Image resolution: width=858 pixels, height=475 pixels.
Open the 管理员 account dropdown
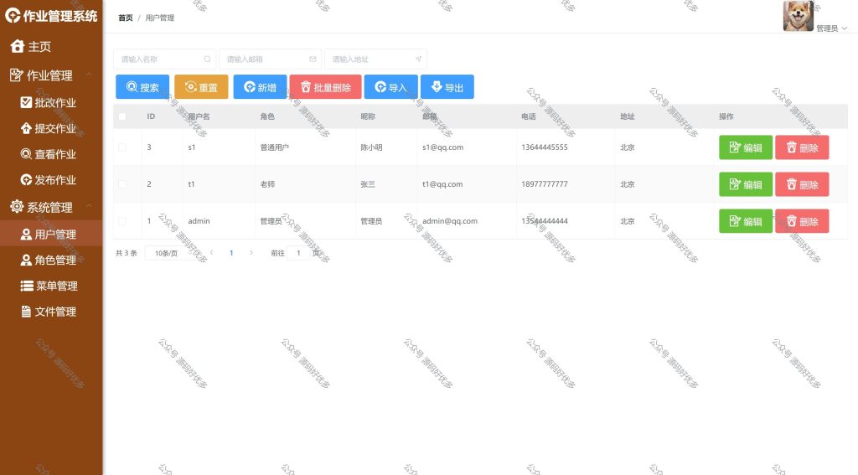(832, 28)
